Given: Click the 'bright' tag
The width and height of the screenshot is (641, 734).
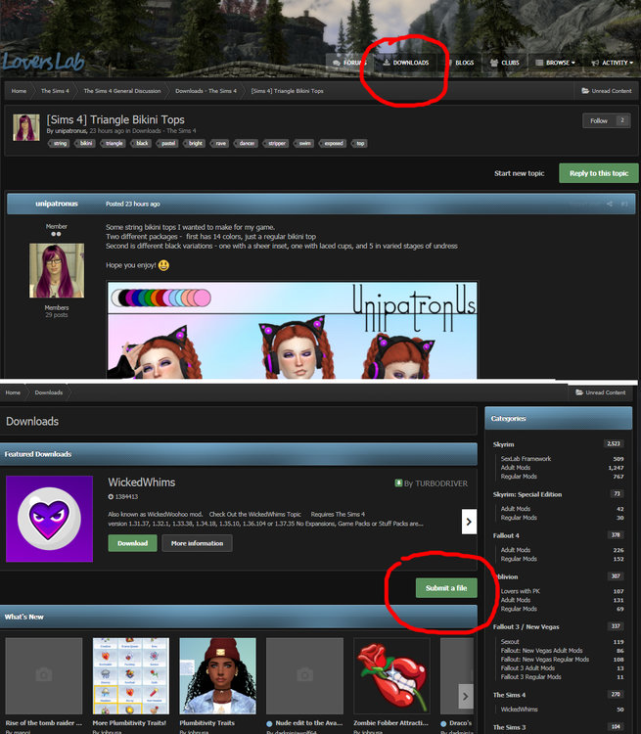Looking at the screenshot, I should pyautogui.click(x=195, y=143).
